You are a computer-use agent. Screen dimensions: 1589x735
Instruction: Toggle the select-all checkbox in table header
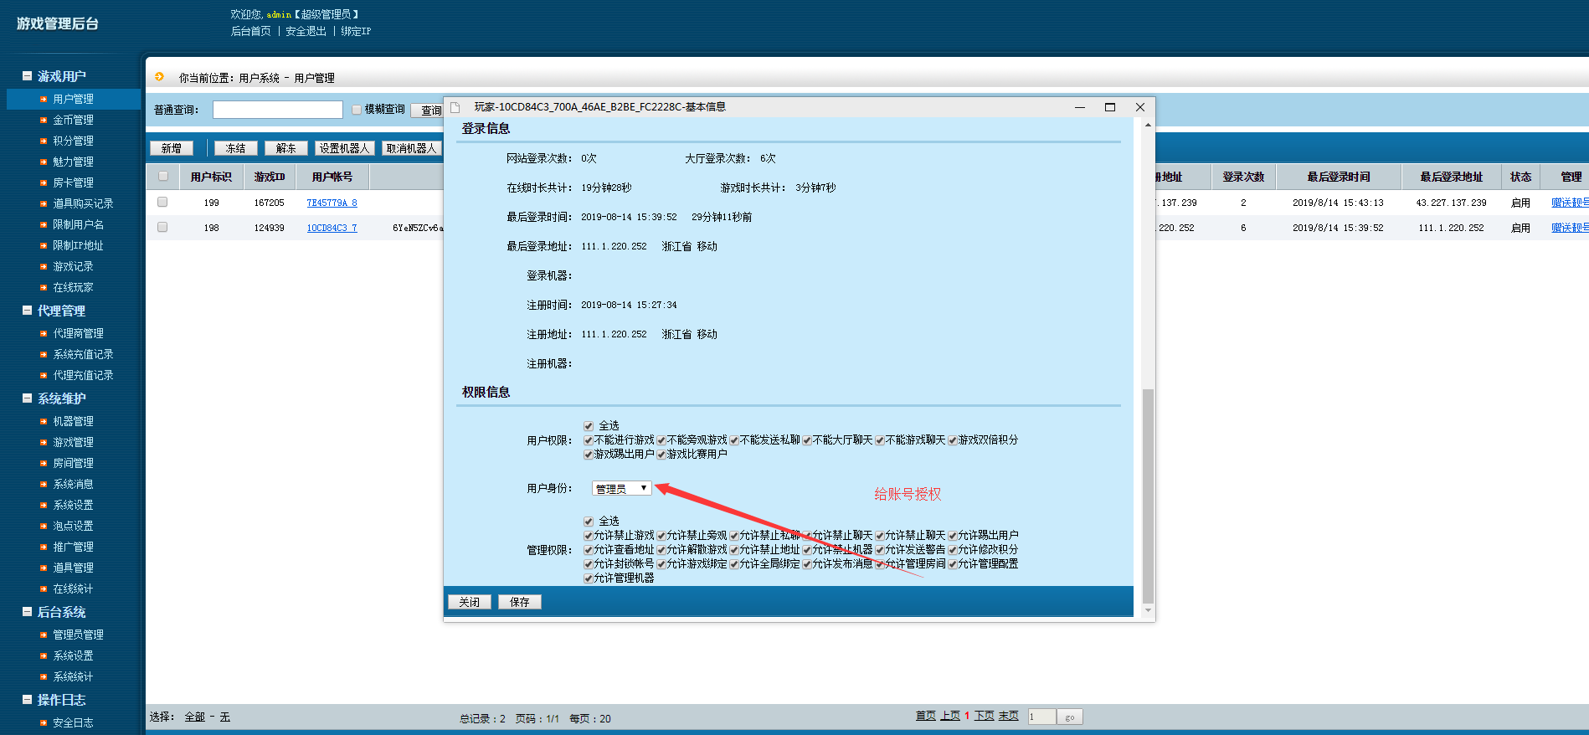tap(163, 176)
